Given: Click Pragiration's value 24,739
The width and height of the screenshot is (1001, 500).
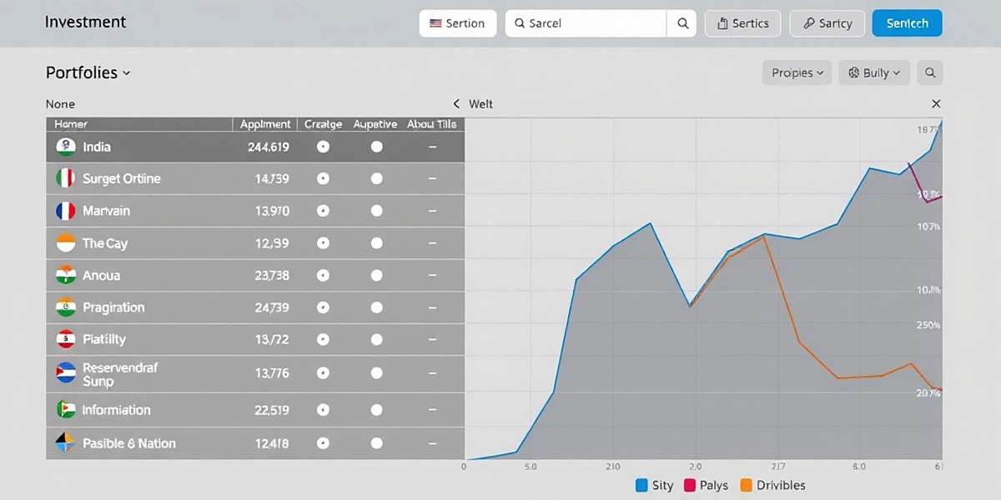Looking at the screenshot, I should [x=272, y=308].
